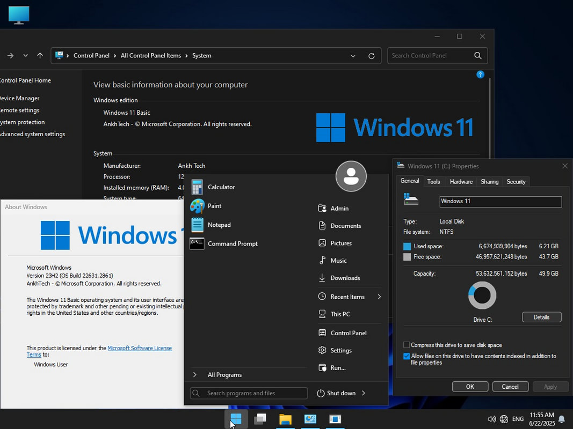
Task: Click the About Windows taskbar icon
Action: click(335, 419)
